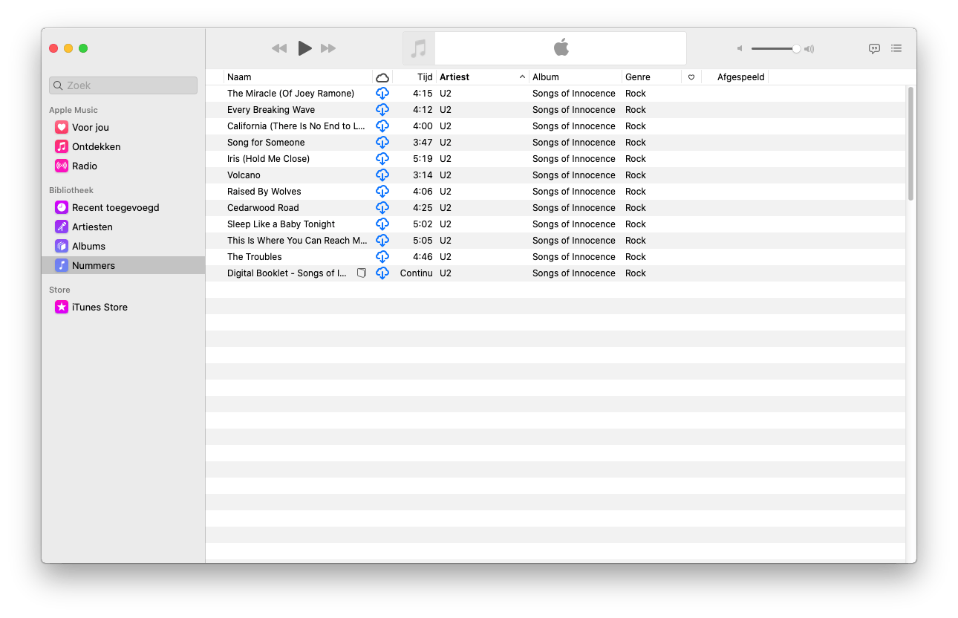This screenshot has height=618, width=958.
Task: Click the Play button
Action: pos(304,48)
